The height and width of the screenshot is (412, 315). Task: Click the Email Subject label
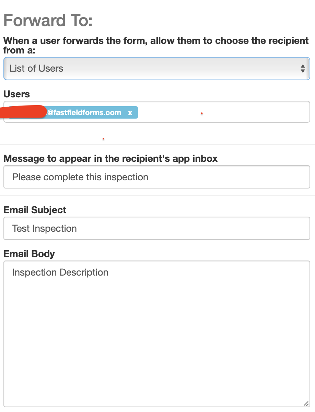pyautogui.click(x=35, y=210)
